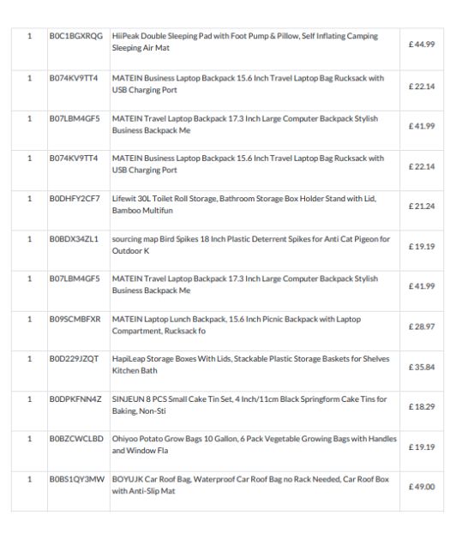Select the ASIN code B0DHFY2CF7

tap(75, 199)
